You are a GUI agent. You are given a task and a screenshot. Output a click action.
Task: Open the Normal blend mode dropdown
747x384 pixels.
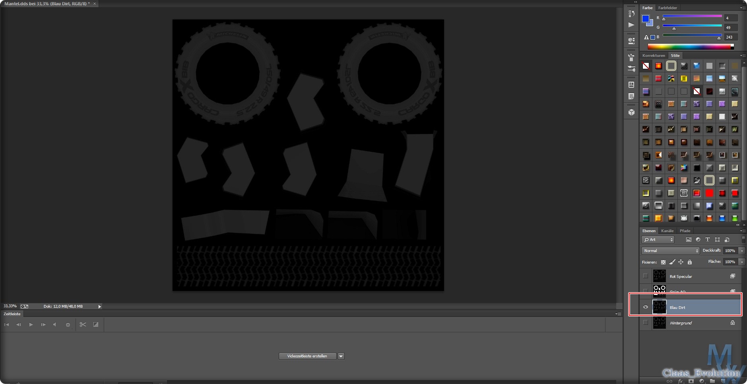tap(670, 250)
